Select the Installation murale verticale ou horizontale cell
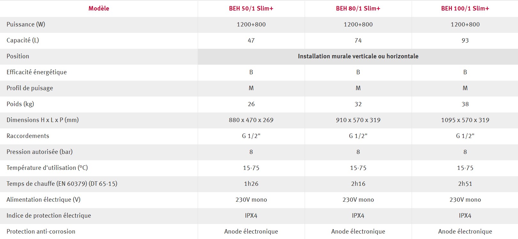518x239 pixels. [358, 56]
